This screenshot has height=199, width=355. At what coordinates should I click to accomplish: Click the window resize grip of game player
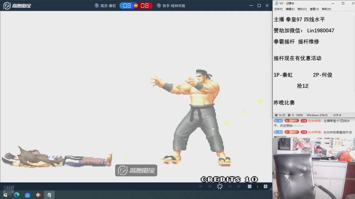pos(270,189)
